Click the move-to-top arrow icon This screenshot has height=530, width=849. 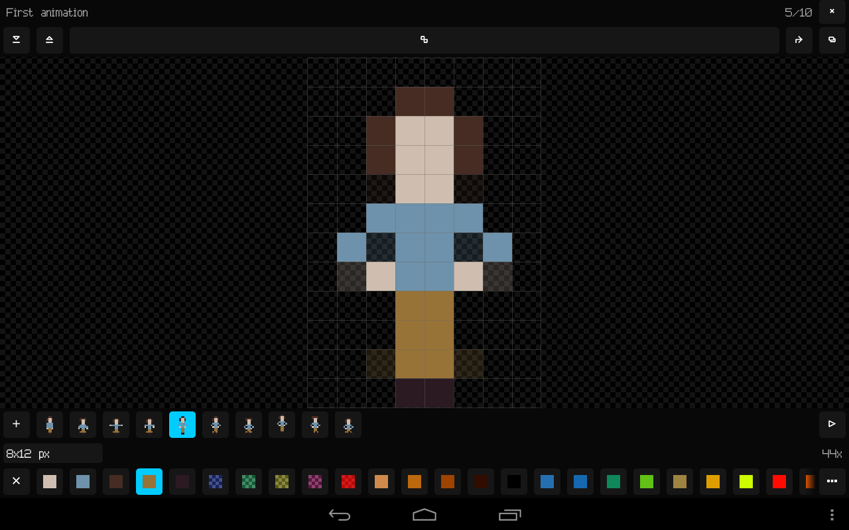point(50,40)
